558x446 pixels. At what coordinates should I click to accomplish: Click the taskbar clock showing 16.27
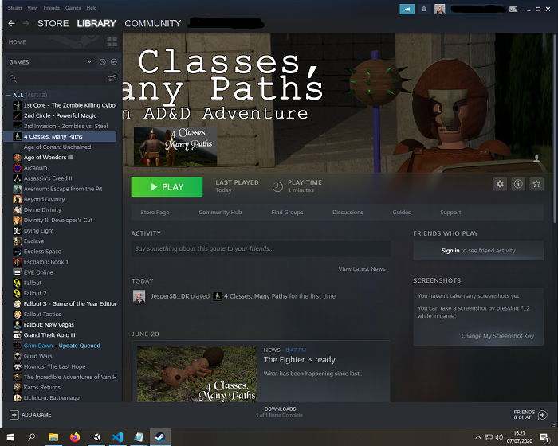(x=520, y=437)
